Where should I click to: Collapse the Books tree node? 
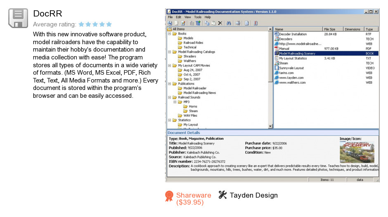coord(170,34)
